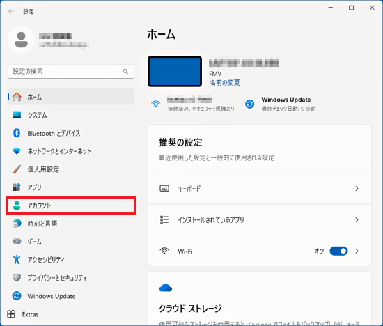383x326 pixels.
Task: Select ホーム in the sidebar
Action: (x=71, y=97)
